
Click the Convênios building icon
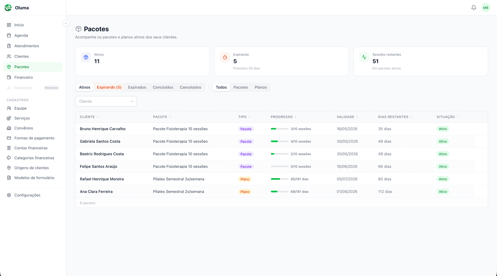pos(9,128)
